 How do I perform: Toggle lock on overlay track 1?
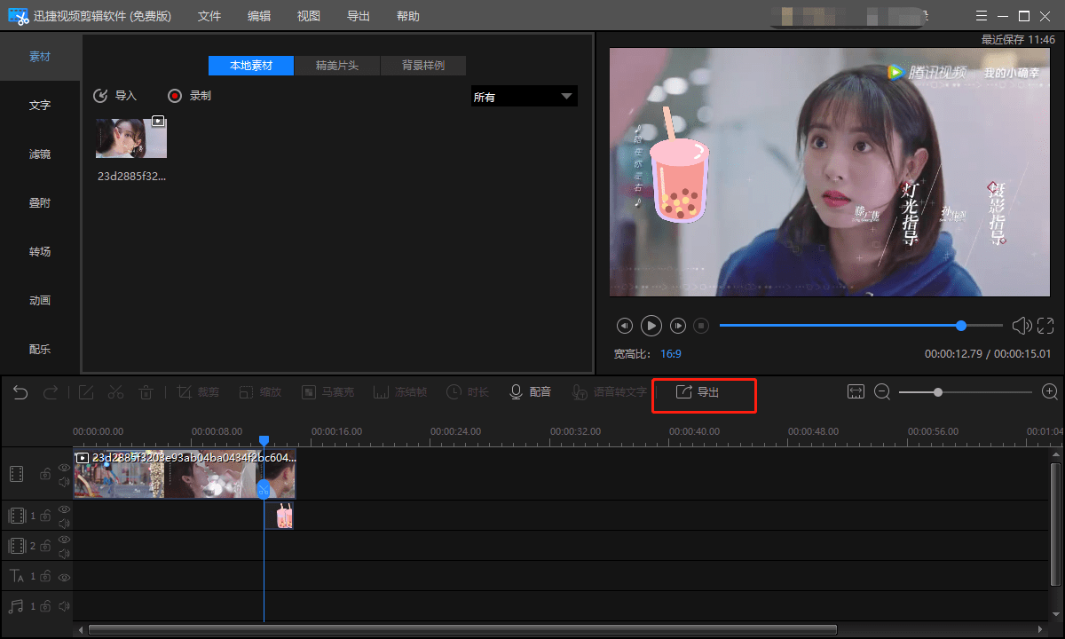45,516
